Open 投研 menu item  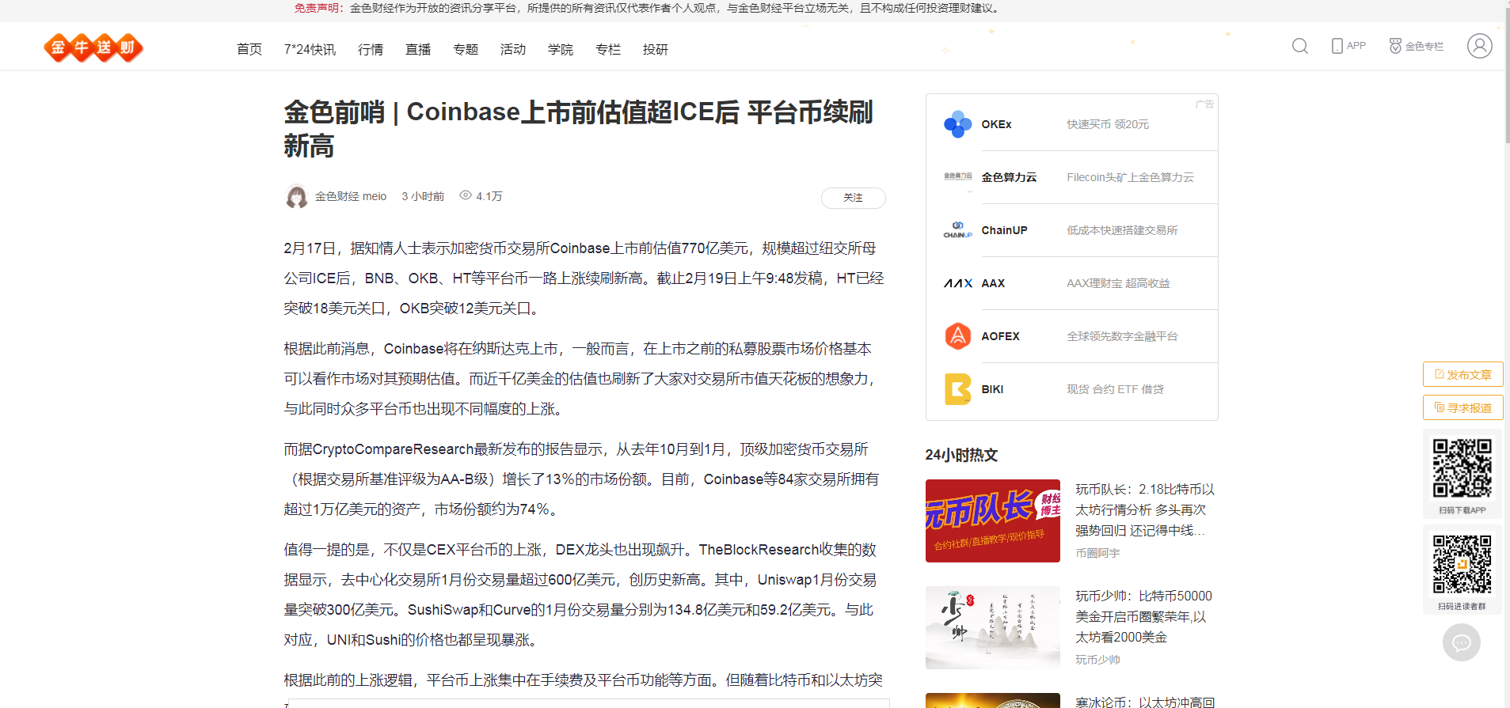click(656, 49)
